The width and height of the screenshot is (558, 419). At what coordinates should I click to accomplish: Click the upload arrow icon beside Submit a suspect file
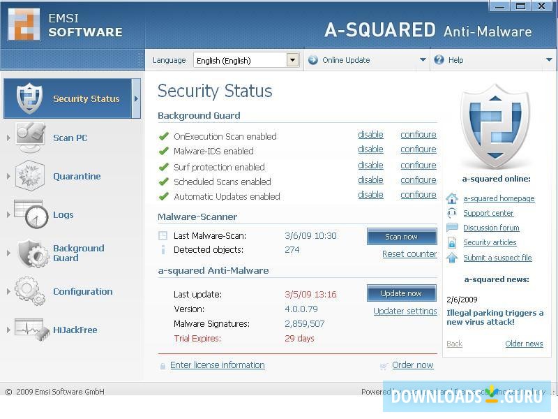[x=452, y=258]
